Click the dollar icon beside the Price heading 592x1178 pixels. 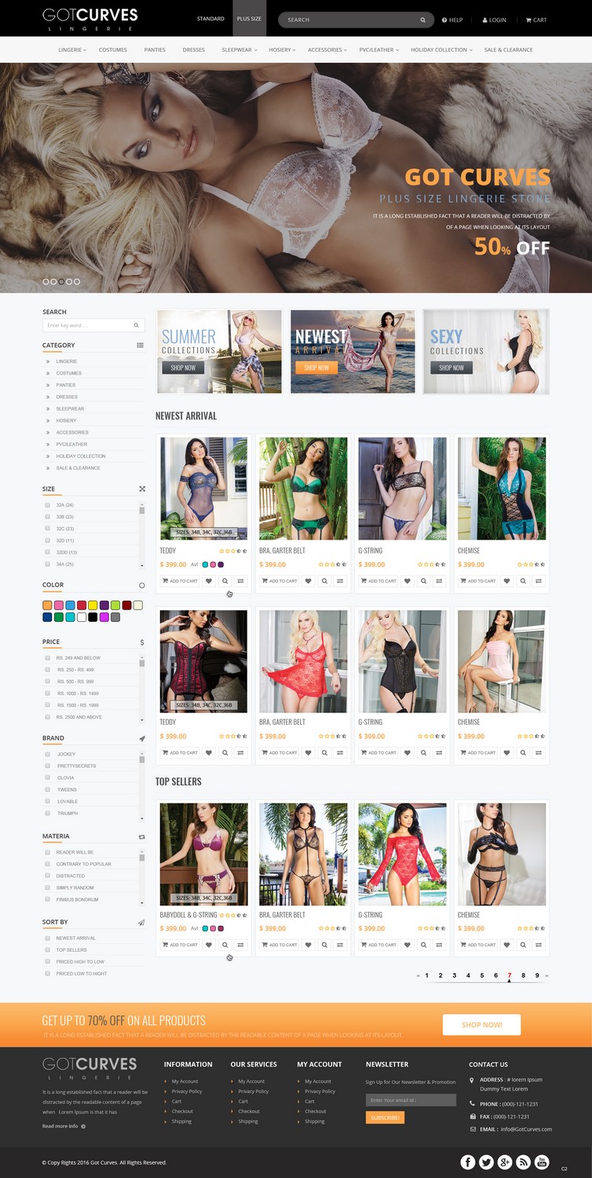point(142,642)
